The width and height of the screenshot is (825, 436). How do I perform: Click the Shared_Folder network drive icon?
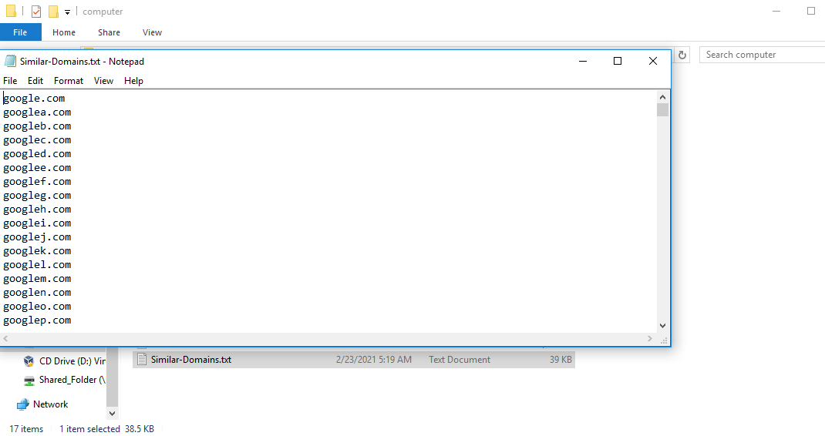click(29, 381)
